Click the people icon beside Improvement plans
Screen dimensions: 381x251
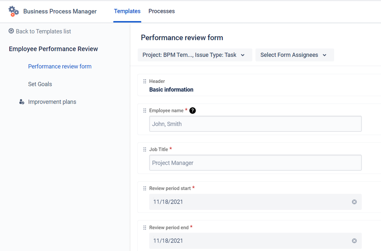[21, 102]
